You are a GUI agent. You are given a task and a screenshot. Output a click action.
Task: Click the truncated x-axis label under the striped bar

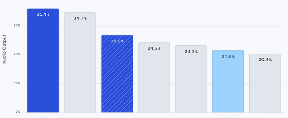pos(117,117)
